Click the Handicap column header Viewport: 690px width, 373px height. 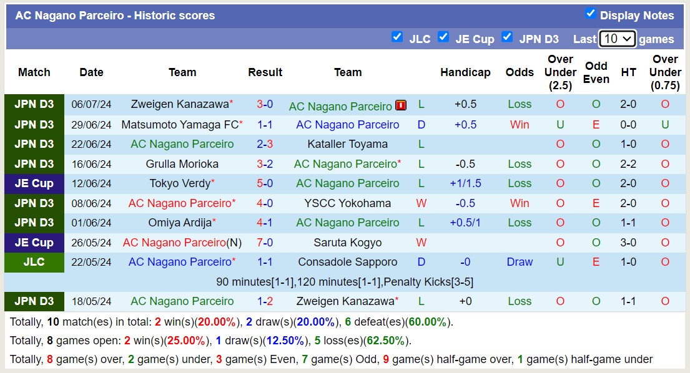465,72
